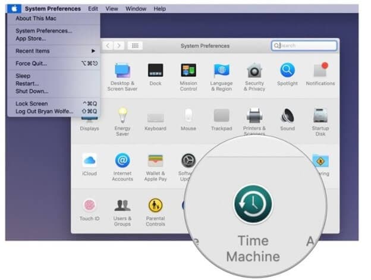This screenshot has height=280, width=371.
Task: Choose Shut Down... from Apple menu
Action: [54, 92]
